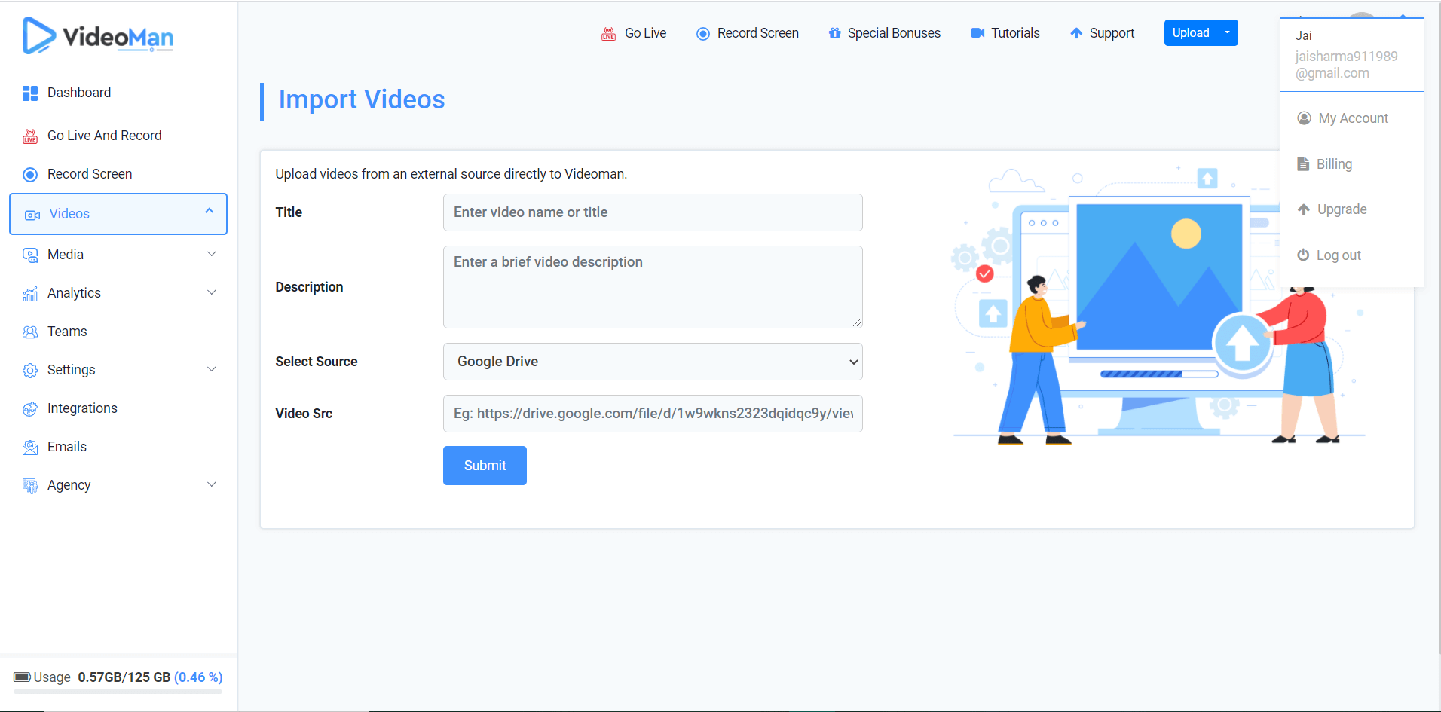The image size is (1441, 712).
Task: Open the Support link
Action: 1102,33
